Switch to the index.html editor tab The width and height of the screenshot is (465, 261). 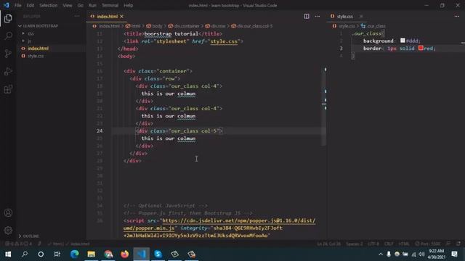[107, 17]
